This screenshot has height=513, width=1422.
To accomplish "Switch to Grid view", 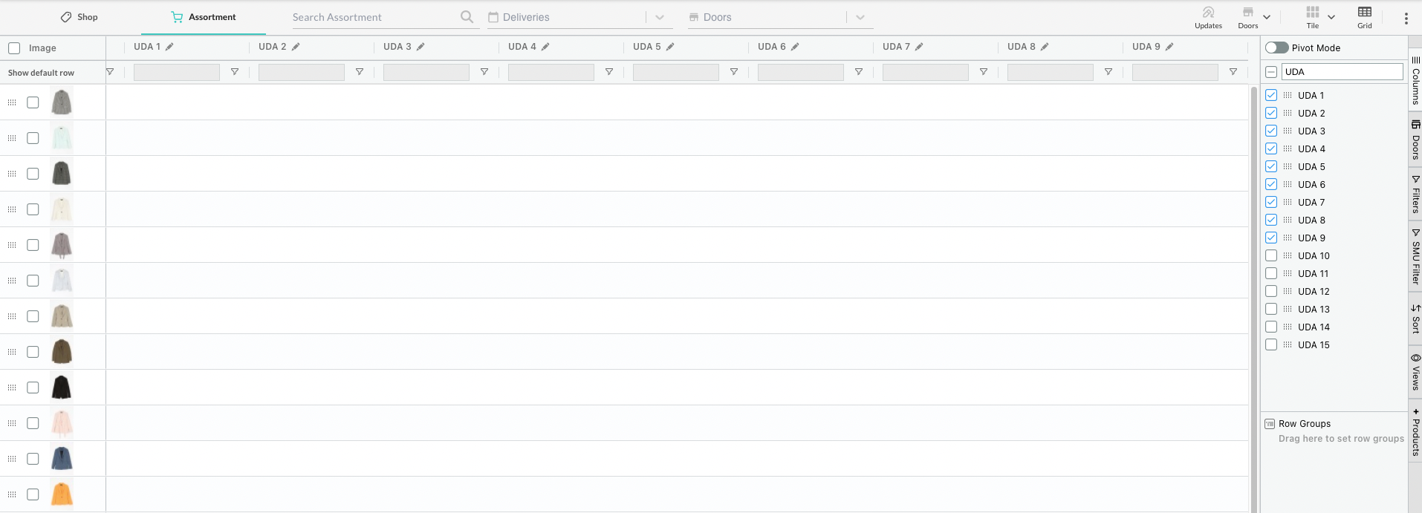I will [x=1365, y=17].
